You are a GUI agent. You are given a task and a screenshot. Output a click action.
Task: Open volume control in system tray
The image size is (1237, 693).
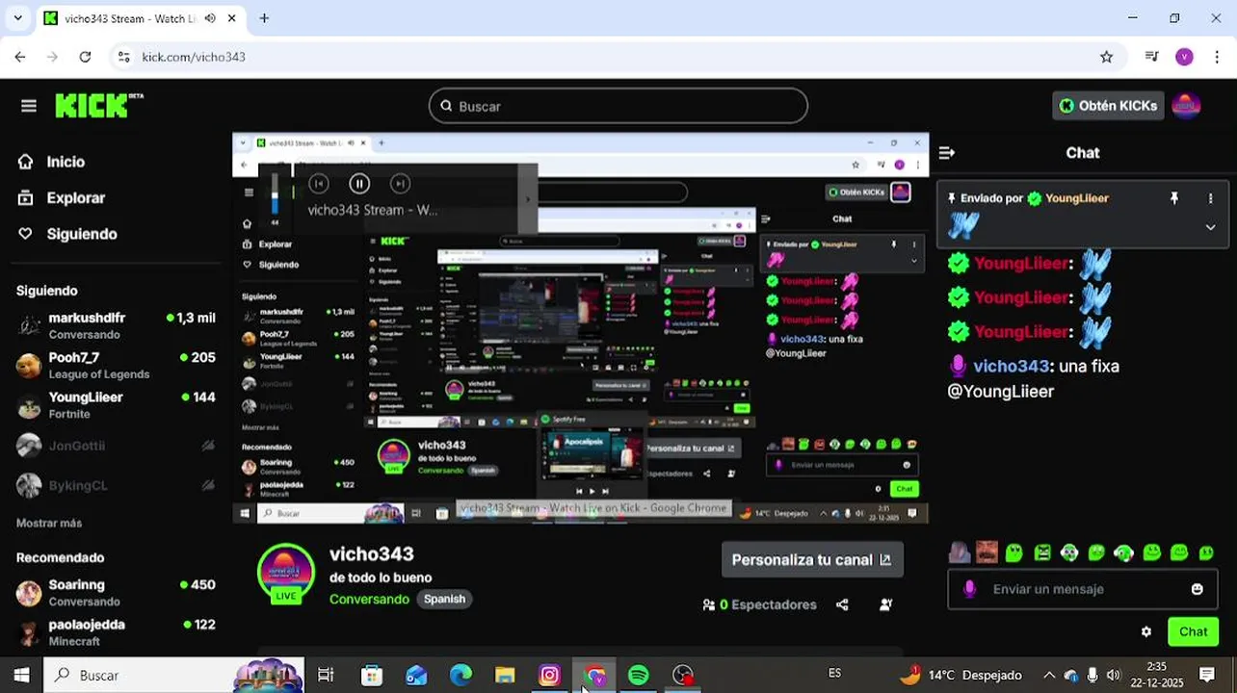1114,675
